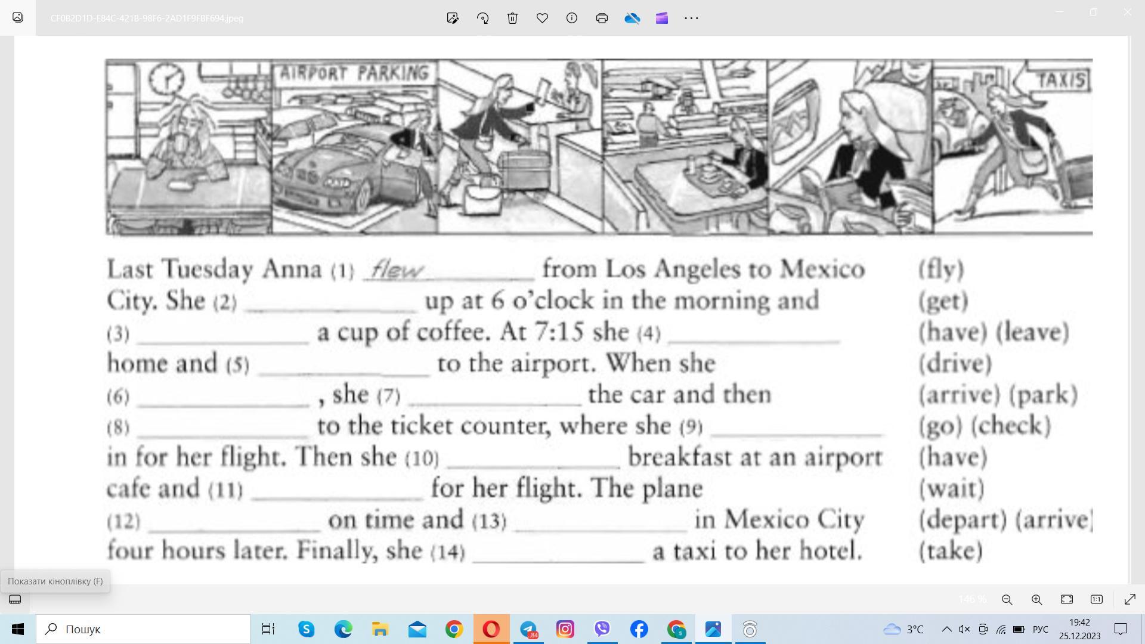View image at actual size 1:1

coord(1097,599)
